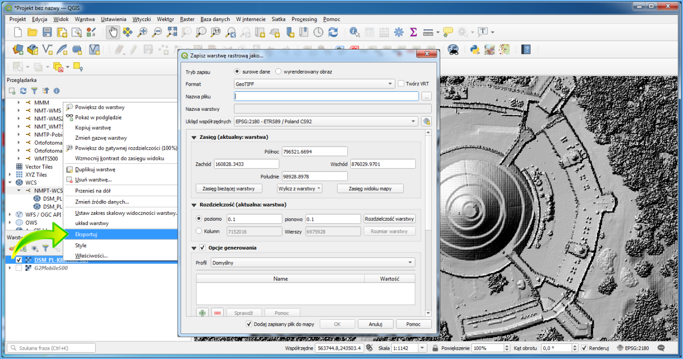Click the info icon in Przeglądarka panel
This screenshot has height=359, width=683.
[x=56, y=91]
